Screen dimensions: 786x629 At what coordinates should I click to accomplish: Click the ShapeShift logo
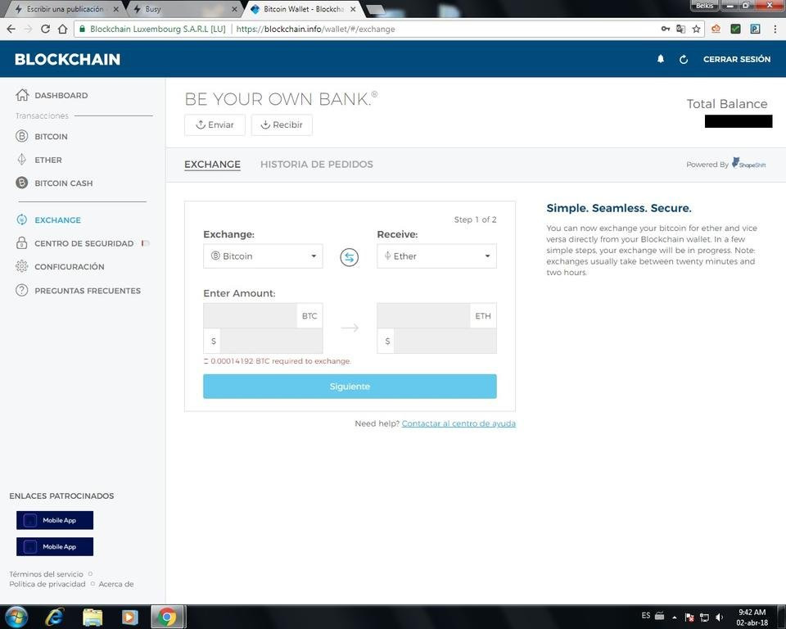click(749, 163)
